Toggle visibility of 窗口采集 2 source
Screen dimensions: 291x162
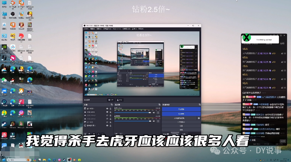point(107,109)
